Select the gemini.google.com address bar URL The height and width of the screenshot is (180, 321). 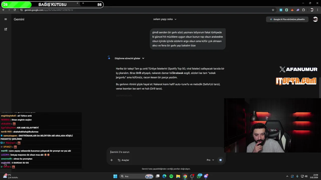point(49,10)
